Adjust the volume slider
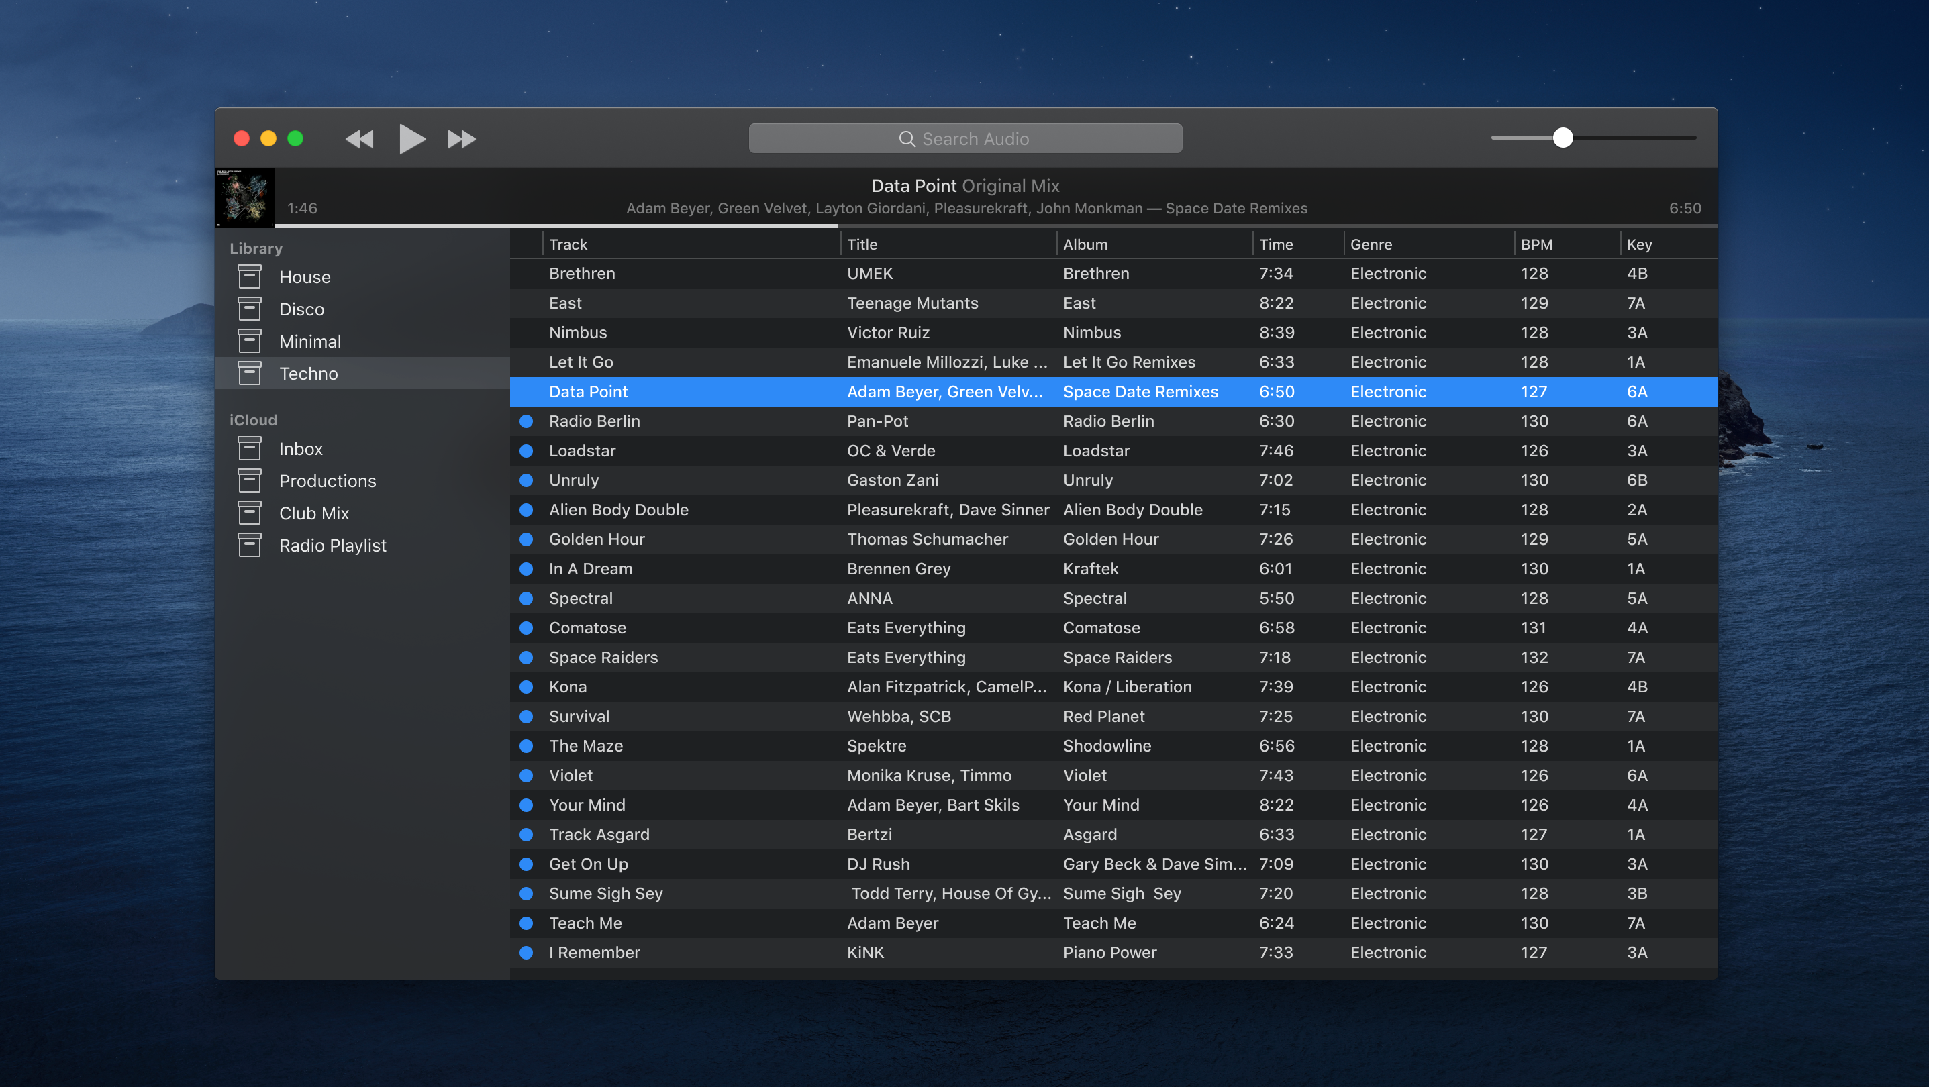Image resolution: width=1933 pixels, height=1087 pixels. [1565, 138]
